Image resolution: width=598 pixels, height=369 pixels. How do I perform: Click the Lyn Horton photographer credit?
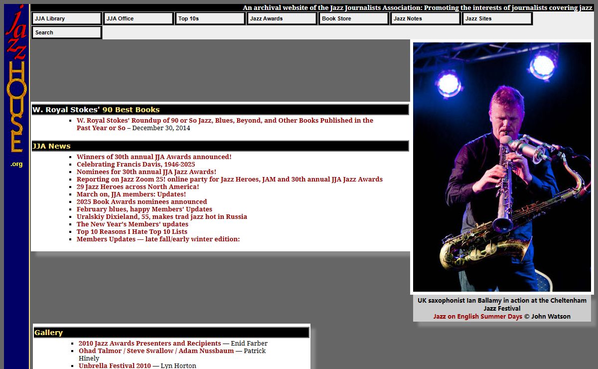point(178,366)
